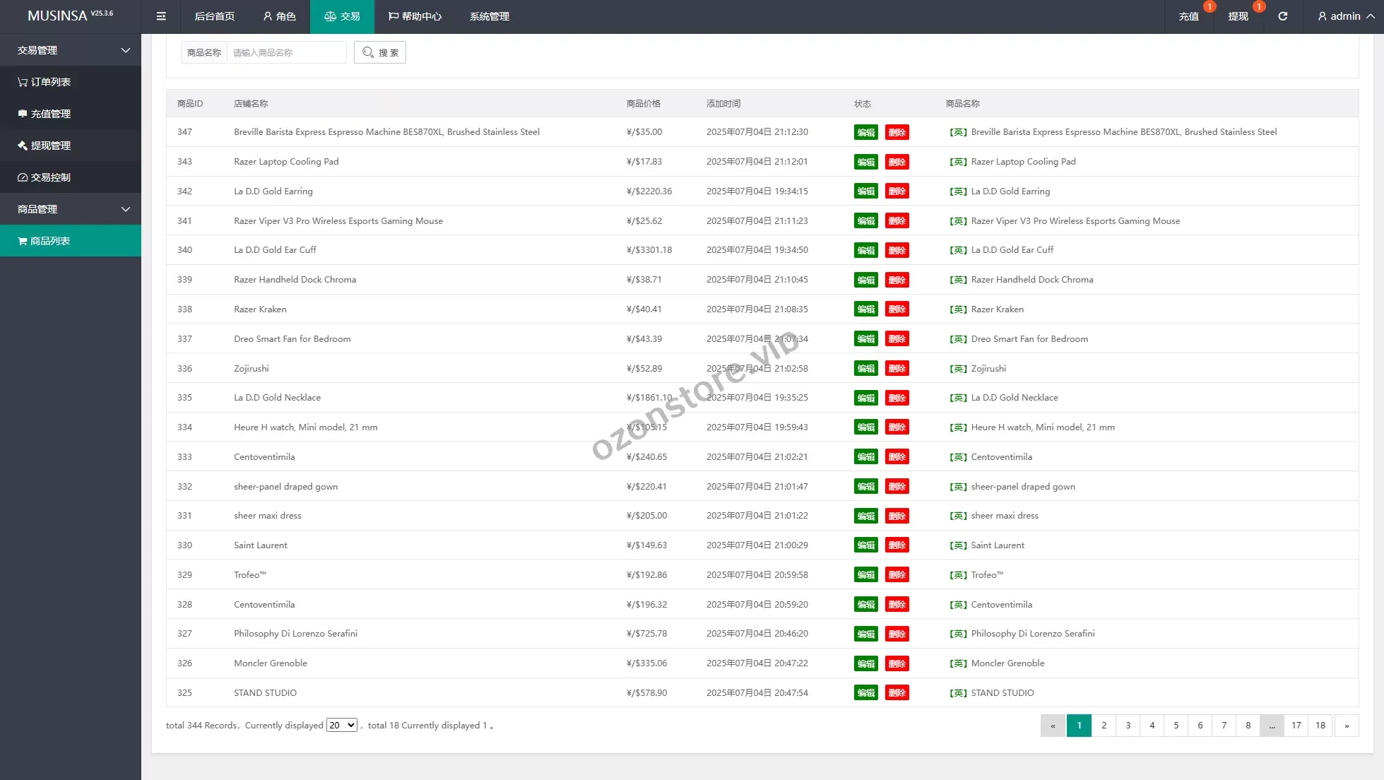
Task: Click the refresh icon in top bar
Action: 1282,16
